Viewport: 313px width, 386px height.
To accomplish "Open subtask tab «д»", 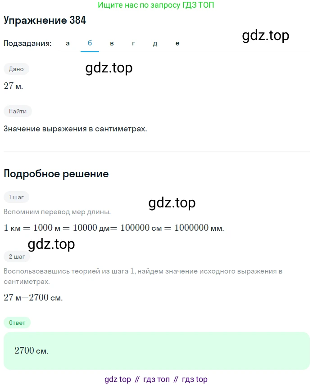I will (x=155, y=43).
